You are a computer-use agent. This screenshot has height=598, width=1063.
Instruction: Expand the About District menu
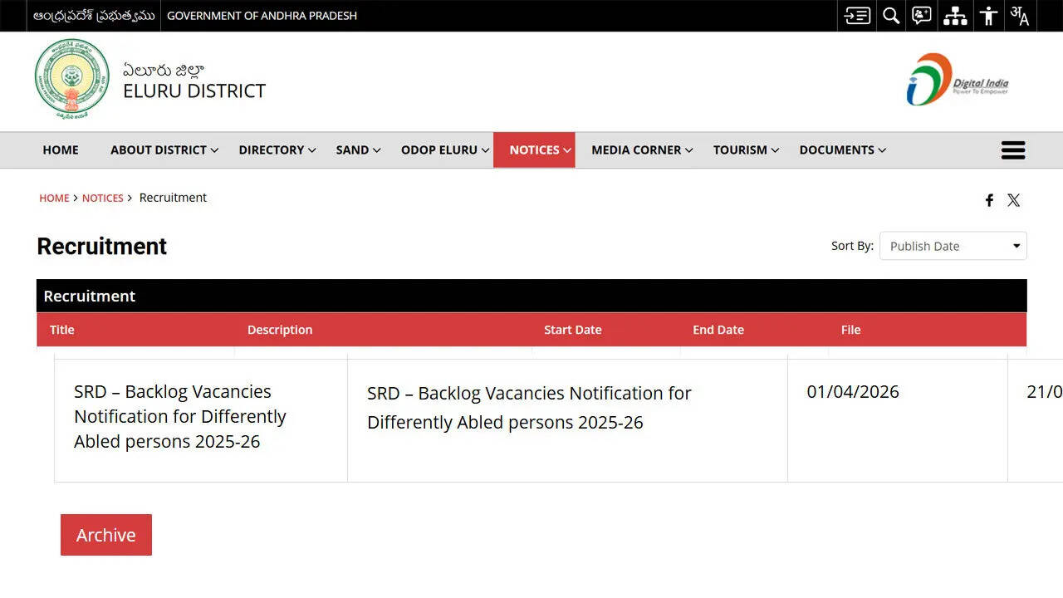164,150
